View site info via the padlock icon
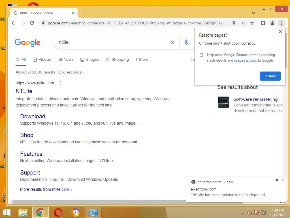Viewport: 290px width, 218px height. tap(43, 23)
